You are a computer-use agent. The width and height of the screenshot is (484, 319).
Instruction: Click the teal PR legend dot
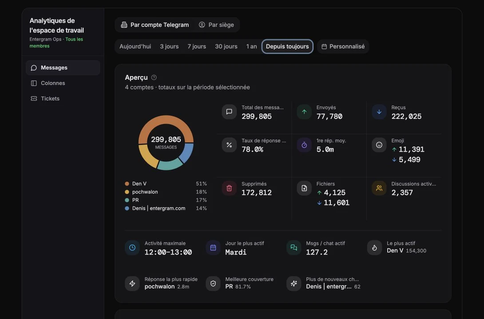click(127, 200)
